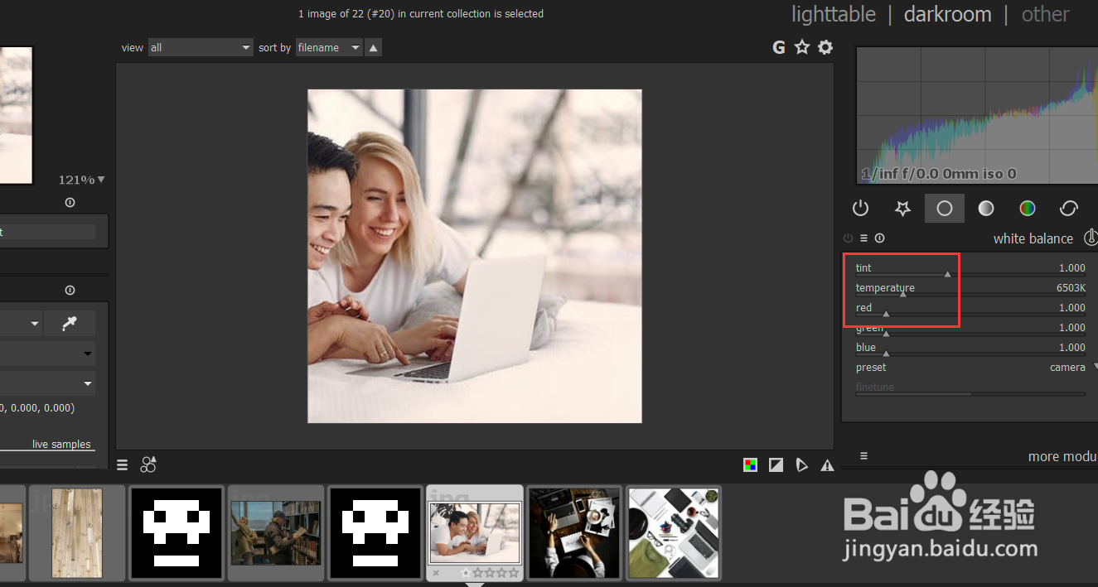The width and height of the screenshot is (1098, 587).
Task: Switch to lighttable view
Action: click(x=833, y=14)
